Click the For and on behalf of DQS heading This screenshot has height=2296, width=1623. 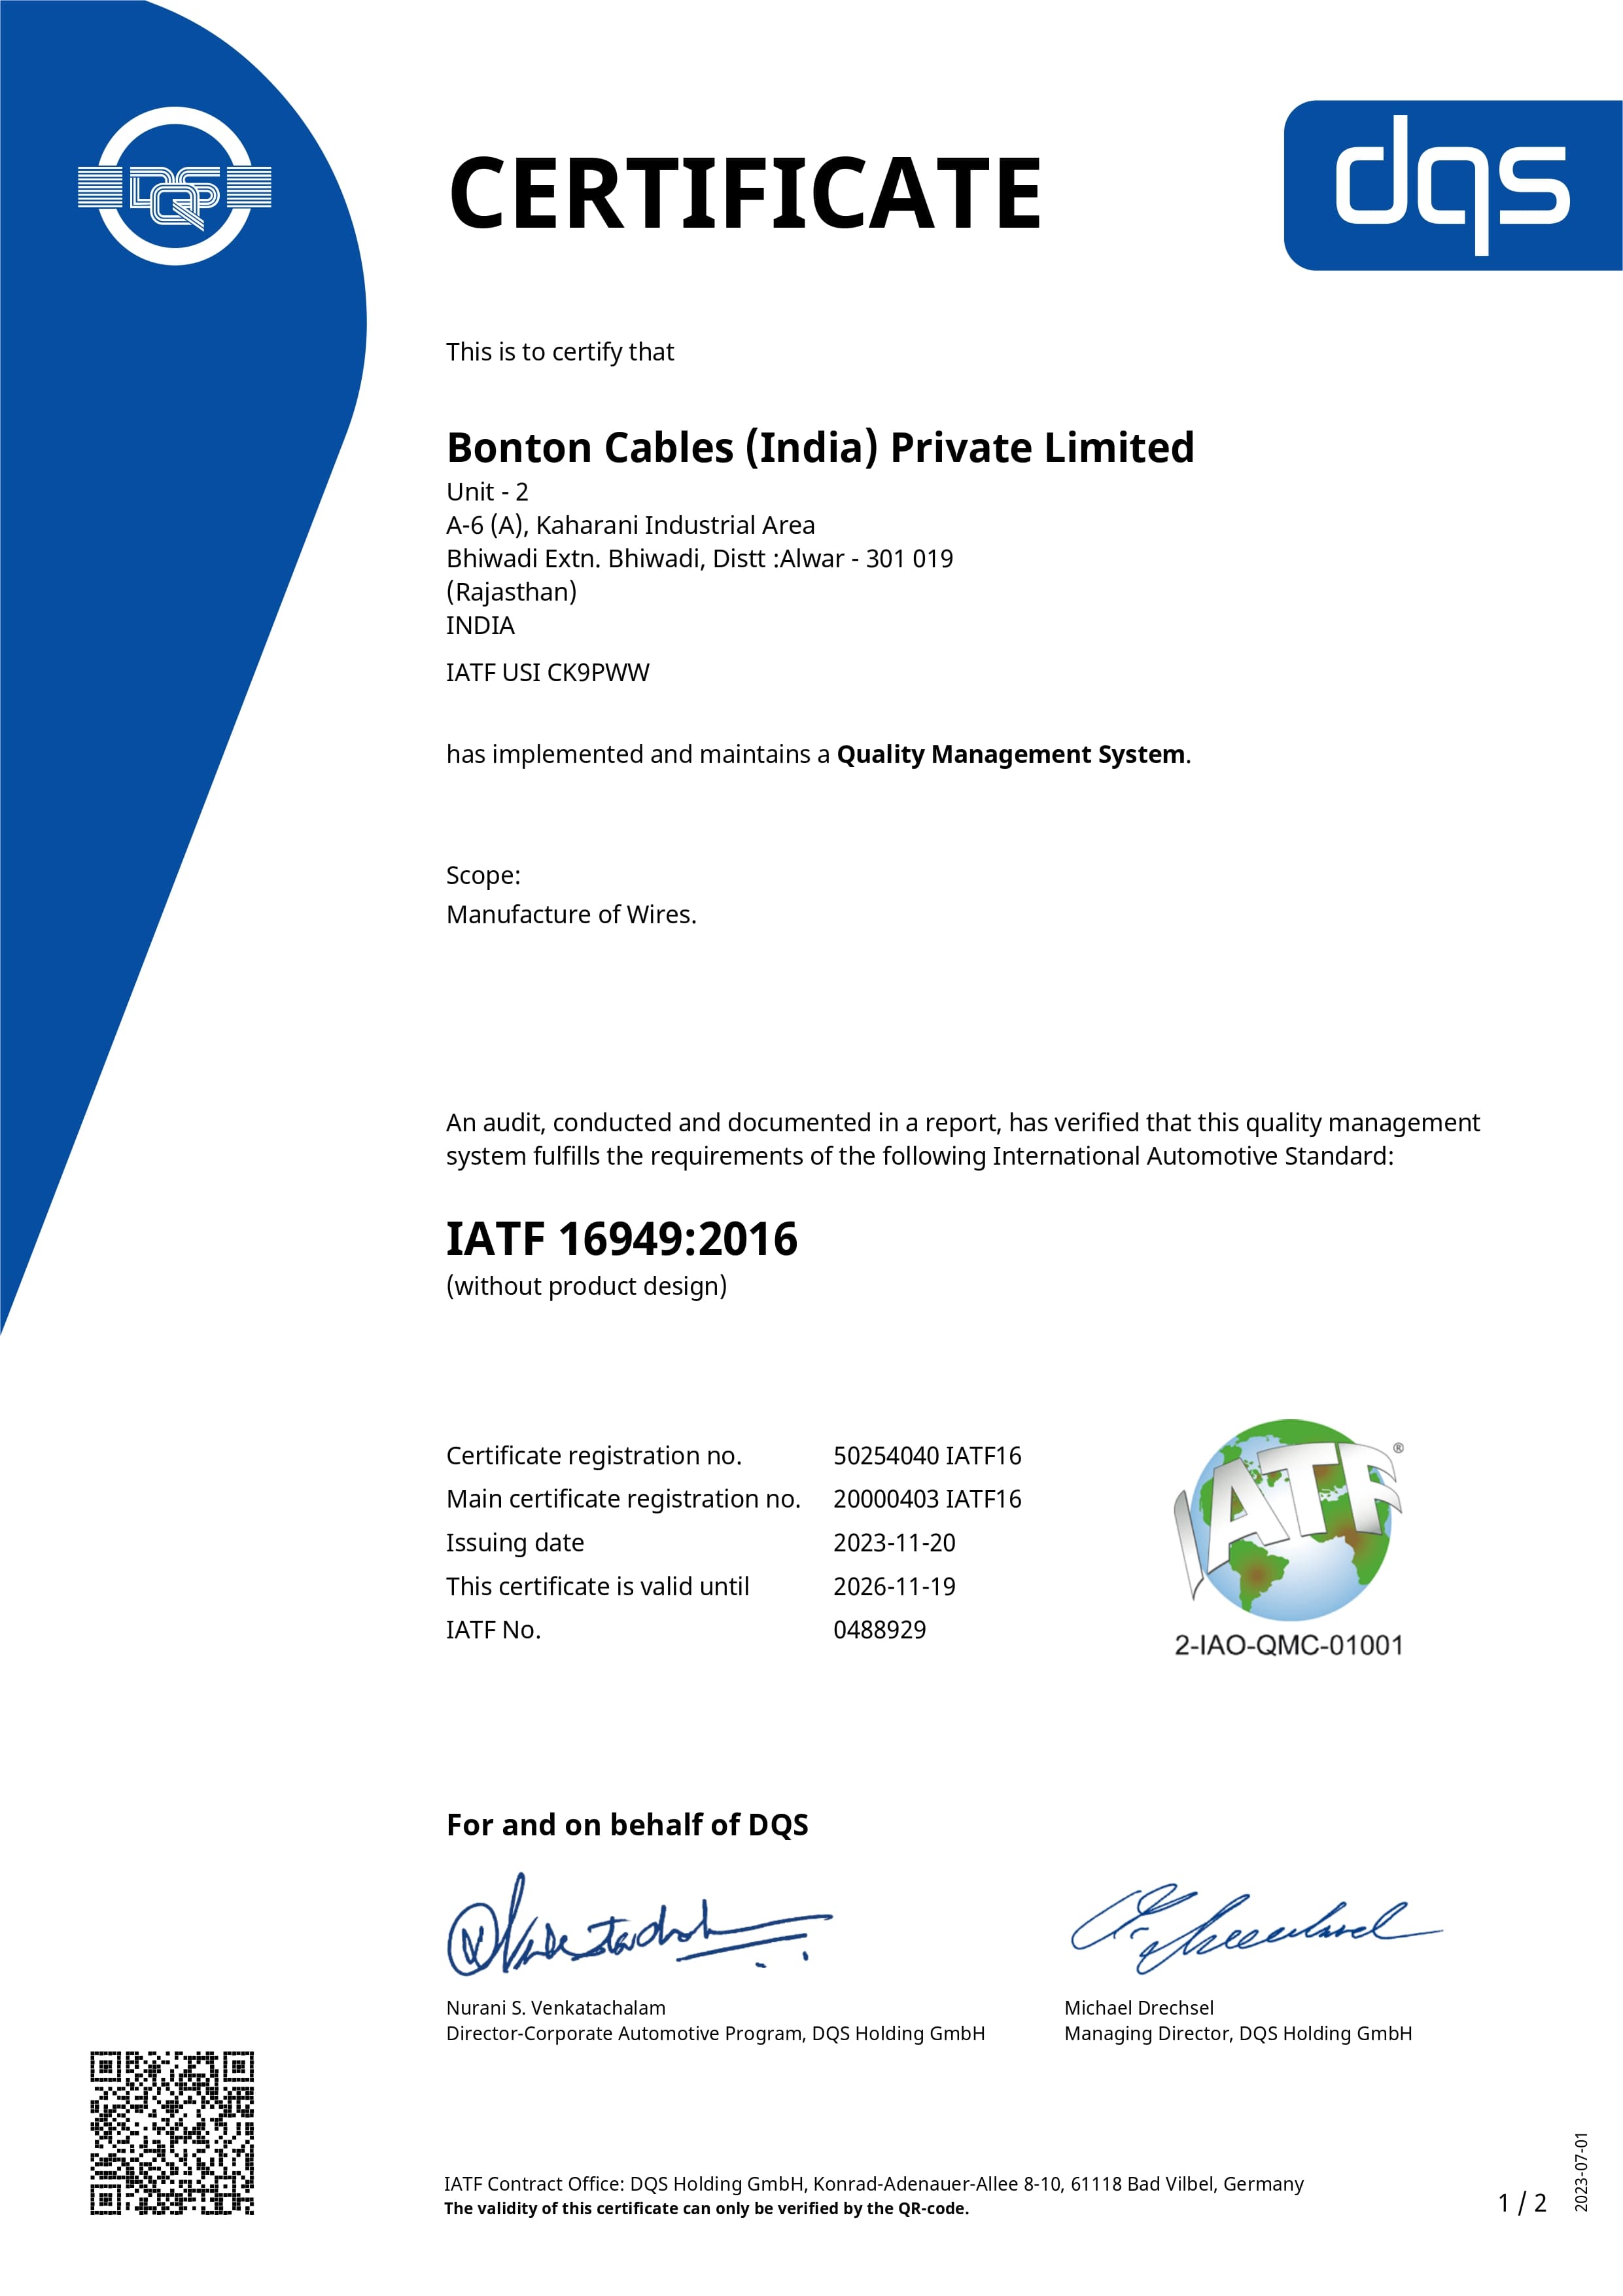[x=627, y=1825]
